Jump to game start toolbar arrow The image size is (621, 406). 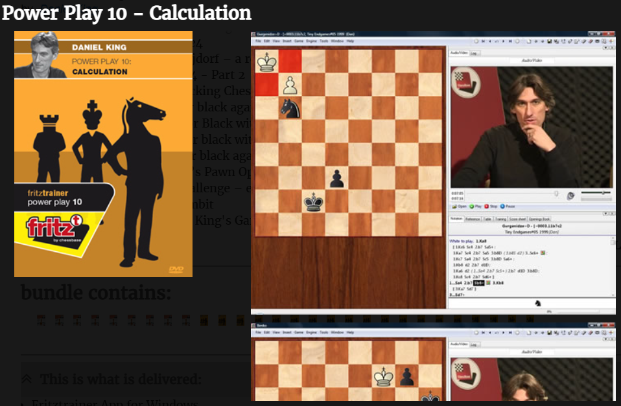click(483, 41)
